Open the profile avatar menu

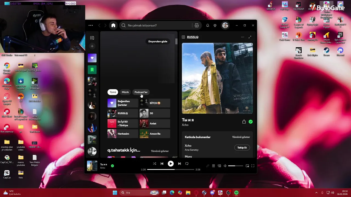point(225,25)
